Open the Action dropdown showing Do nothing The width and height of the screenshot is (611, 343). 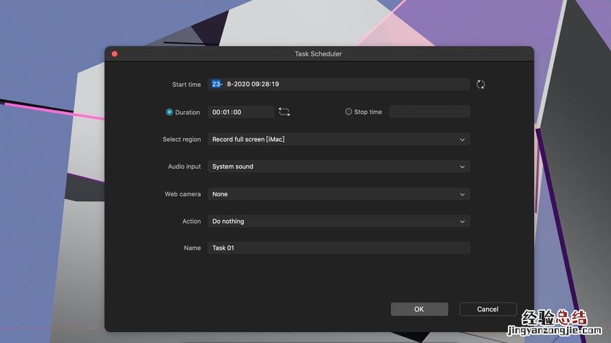pos(338,222)
